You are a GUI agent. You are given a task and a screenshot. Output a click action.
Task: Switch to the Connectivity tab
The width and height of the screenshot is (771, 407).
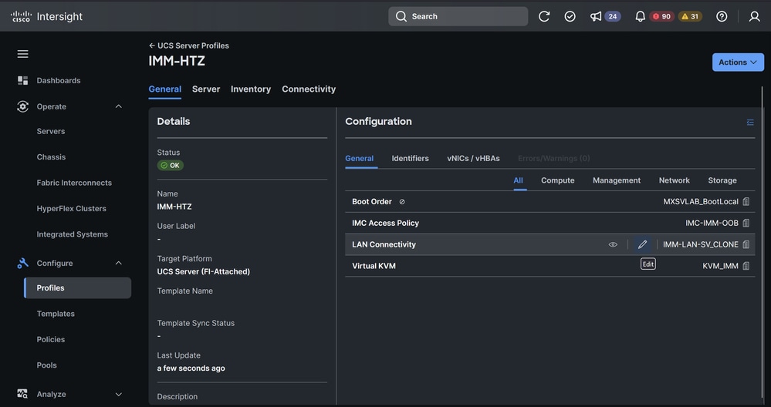(x=309, y=89)
